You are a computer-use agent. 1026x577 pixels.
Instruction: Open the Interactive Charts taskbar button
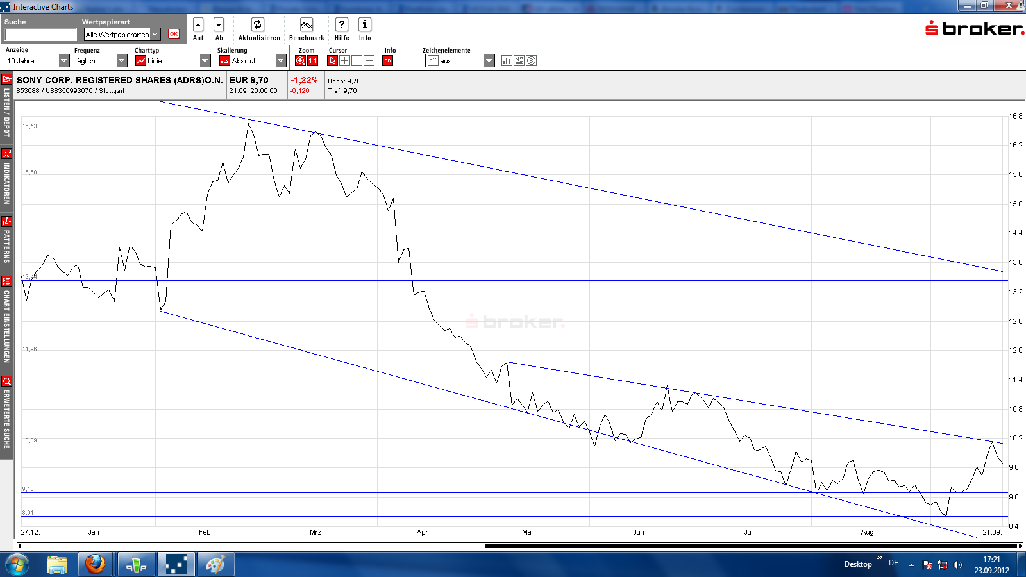click(x=176, y=564)
